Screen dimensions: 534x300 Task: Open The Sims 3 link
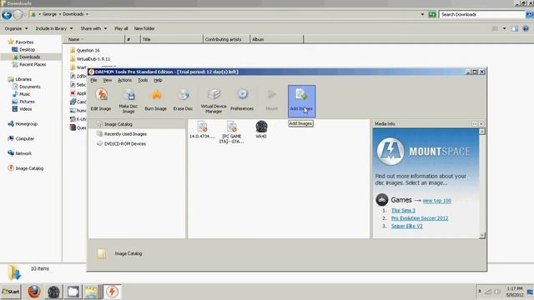403,211
